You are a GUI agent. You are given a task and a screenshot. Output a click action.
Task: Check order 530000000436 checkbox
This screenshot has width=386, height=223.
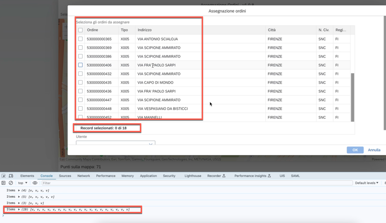pyautogui.click(x=80, y=91)
